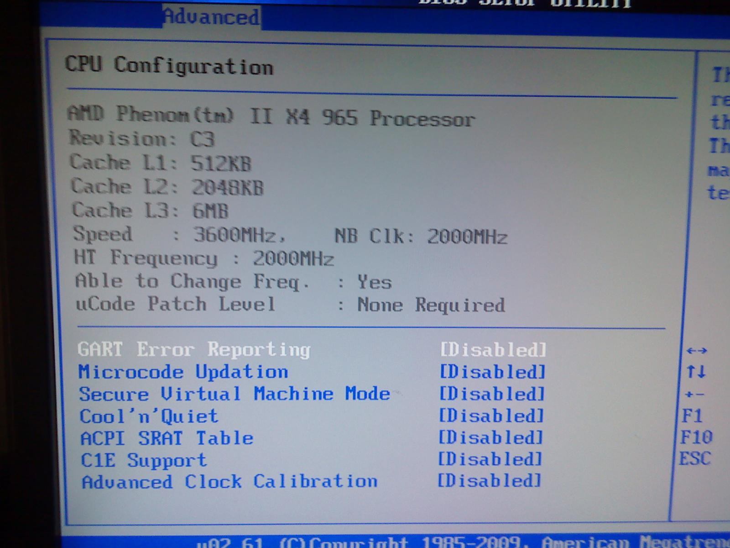Click AMD Phenom II X4 965 Processor text

click(x=271, y=116)
